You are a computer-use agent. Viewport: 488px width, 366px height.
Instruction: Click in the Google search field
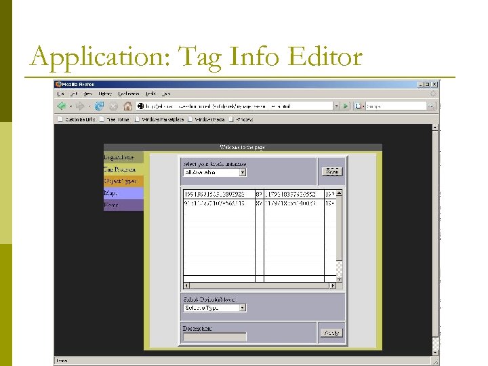[396, 106]
